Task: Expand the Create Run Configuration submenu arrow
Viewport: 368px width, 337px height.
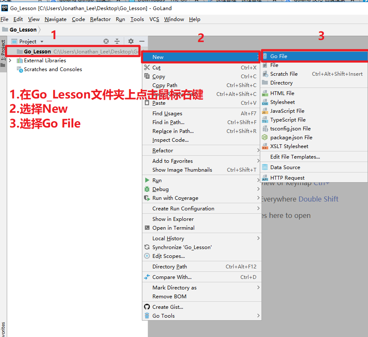Action: click(258, 209)
